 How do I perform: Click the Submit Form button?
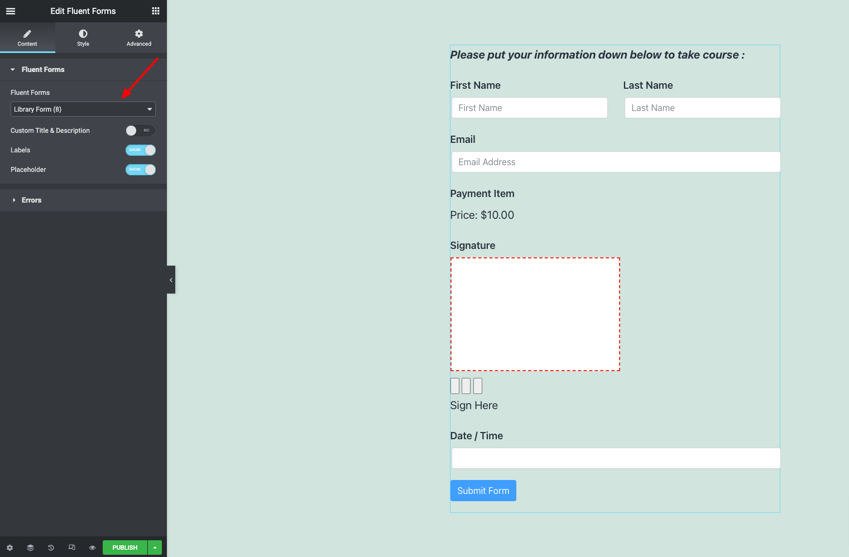(x=483, y=491)
